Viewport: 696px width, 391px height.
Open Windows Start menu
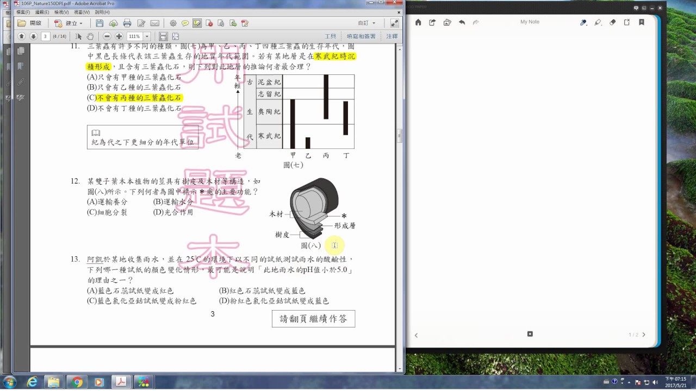[x=9, y=382]
